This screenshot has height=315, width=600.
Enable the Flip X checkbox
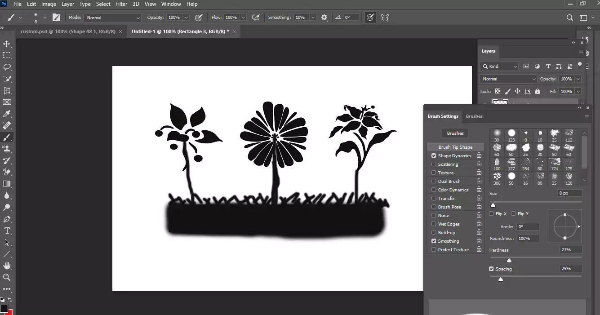click(x=492, y=214)
